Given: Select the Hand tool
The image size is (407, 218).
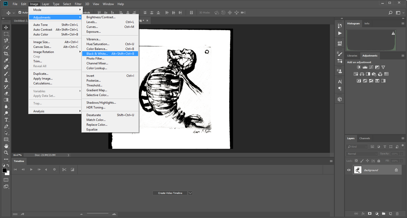Looking at the screenshot, I should point(6,146).
